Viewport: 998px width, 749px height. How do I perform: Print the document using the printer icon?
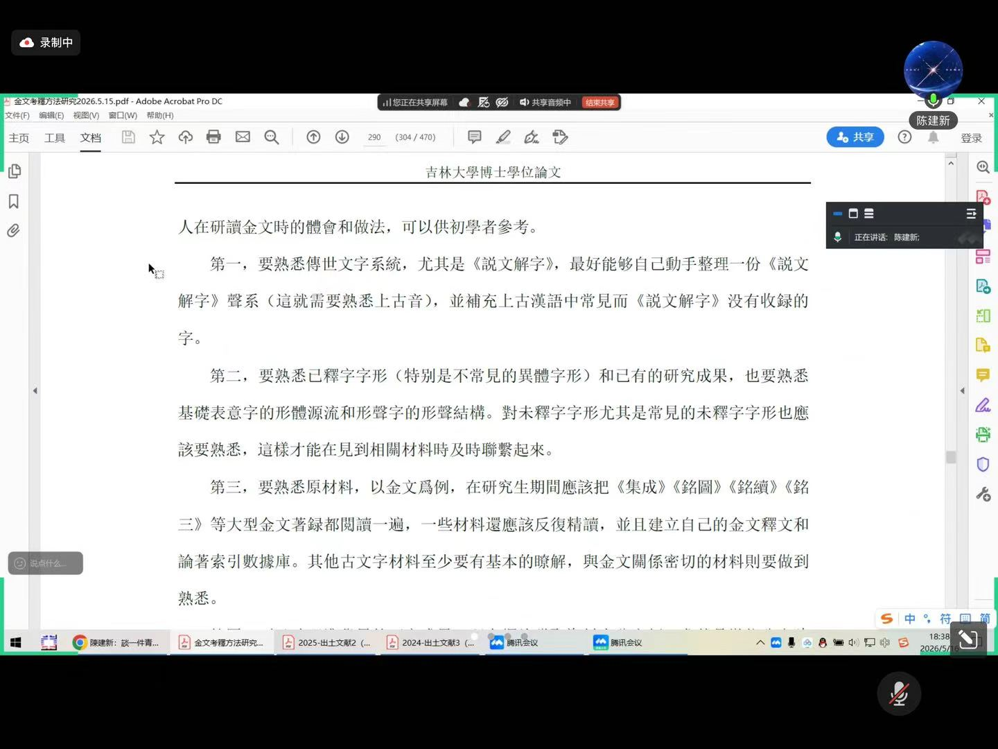coord(213,137)
